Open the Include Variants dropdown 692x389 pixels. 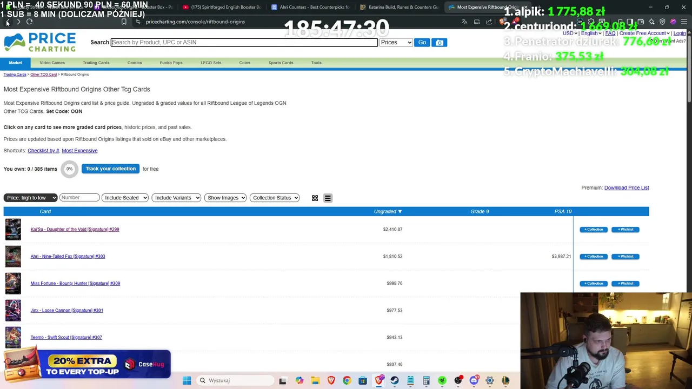(x=176, y=198)
